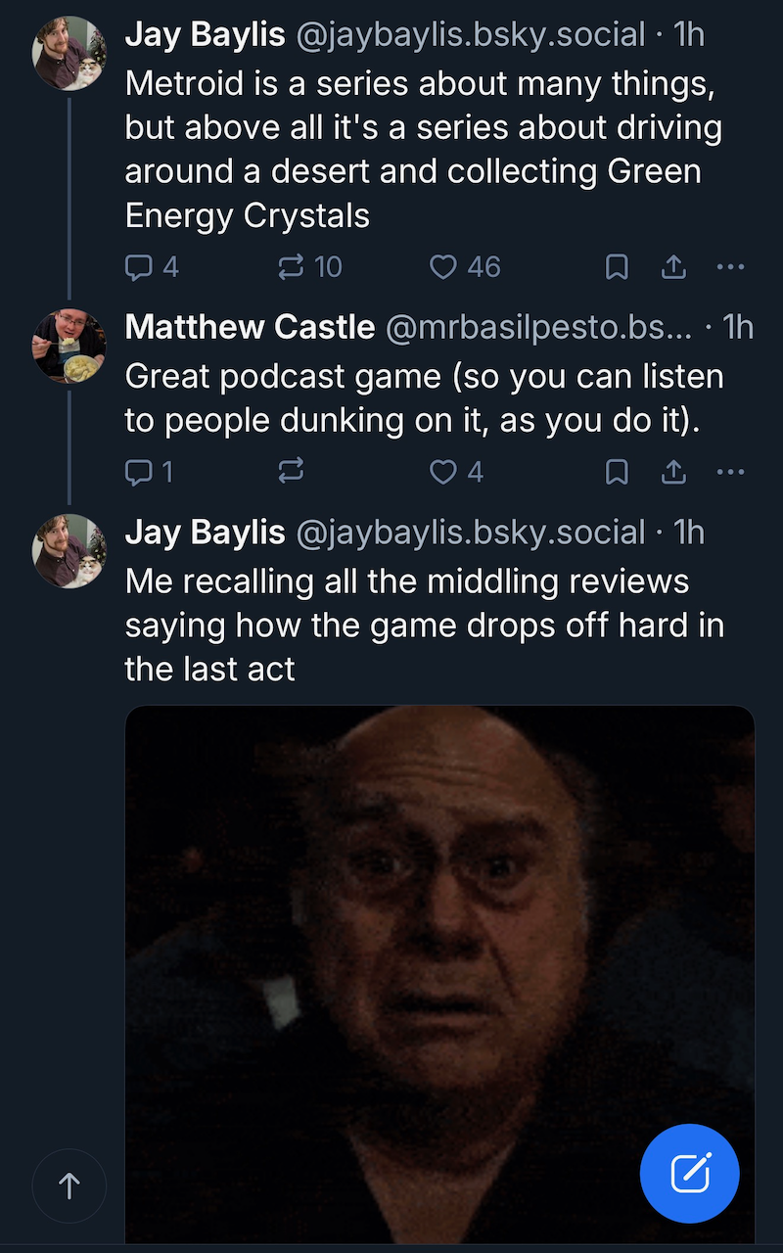This screenshot has height=1253, width=783.
Task: Click Jay Baylis's avatar on the middling reviews post
Action: point(69,551)
